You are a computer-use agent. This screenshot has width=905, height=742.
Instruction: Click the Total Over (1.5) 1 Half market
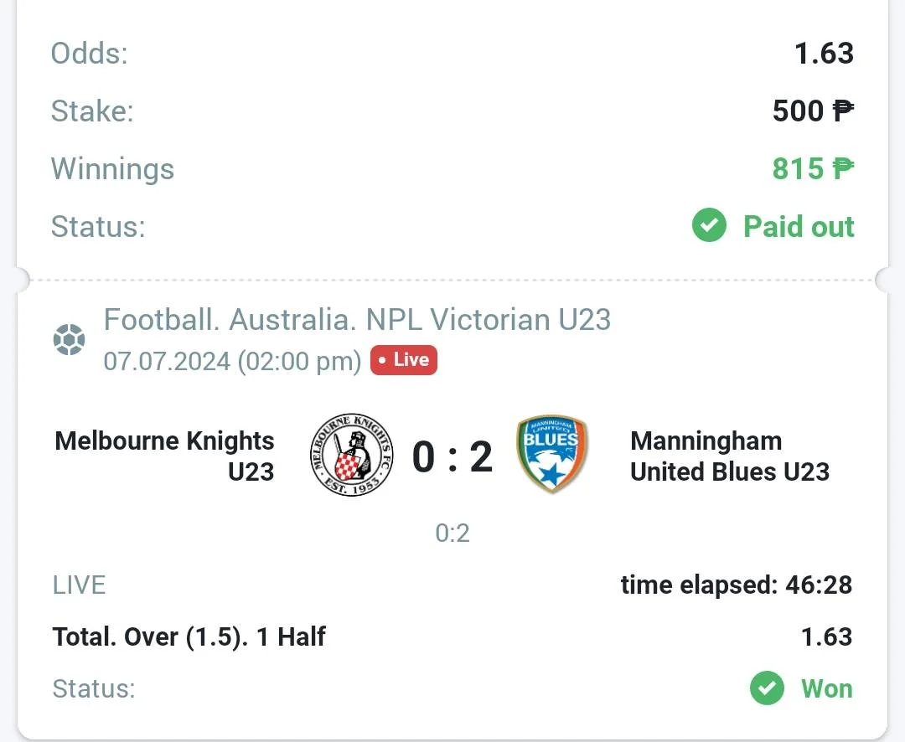point(189,637)
